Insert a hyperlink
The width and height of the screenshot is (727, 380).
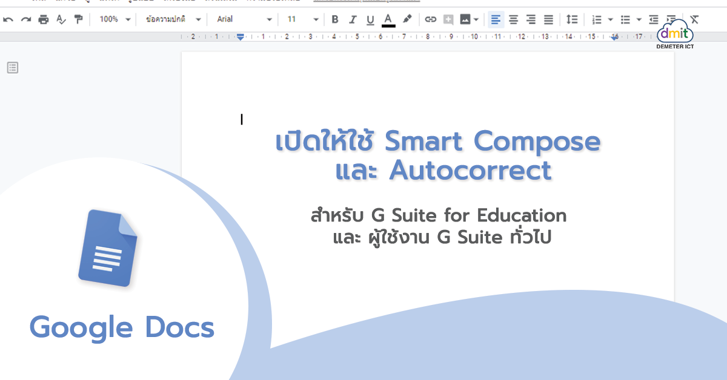[x=431, y=19]
